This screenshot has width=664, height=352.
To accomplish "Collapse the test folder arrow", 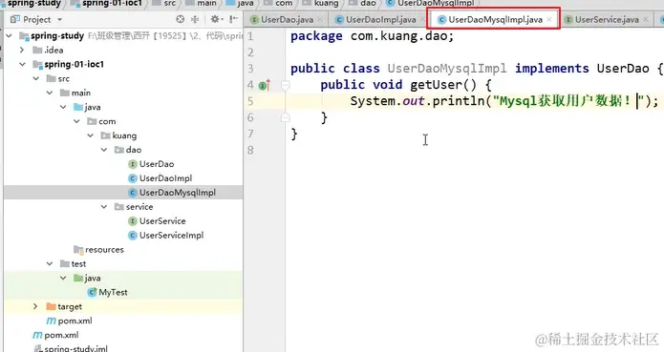I will tap(50, 263).
